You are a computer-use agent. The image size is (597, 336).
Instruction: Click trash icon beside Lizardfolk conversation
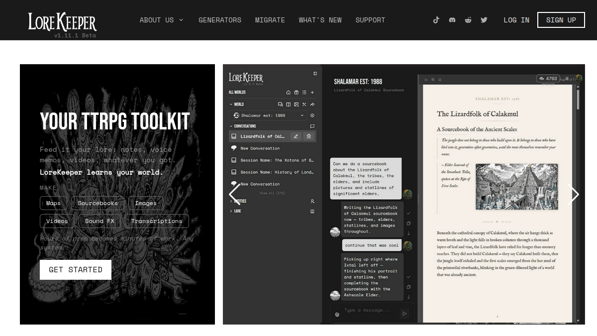coord(309,136)
